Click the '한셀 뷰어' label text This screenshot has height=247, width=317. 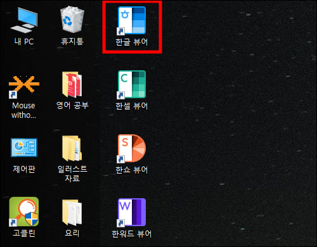tap(132, 106)
